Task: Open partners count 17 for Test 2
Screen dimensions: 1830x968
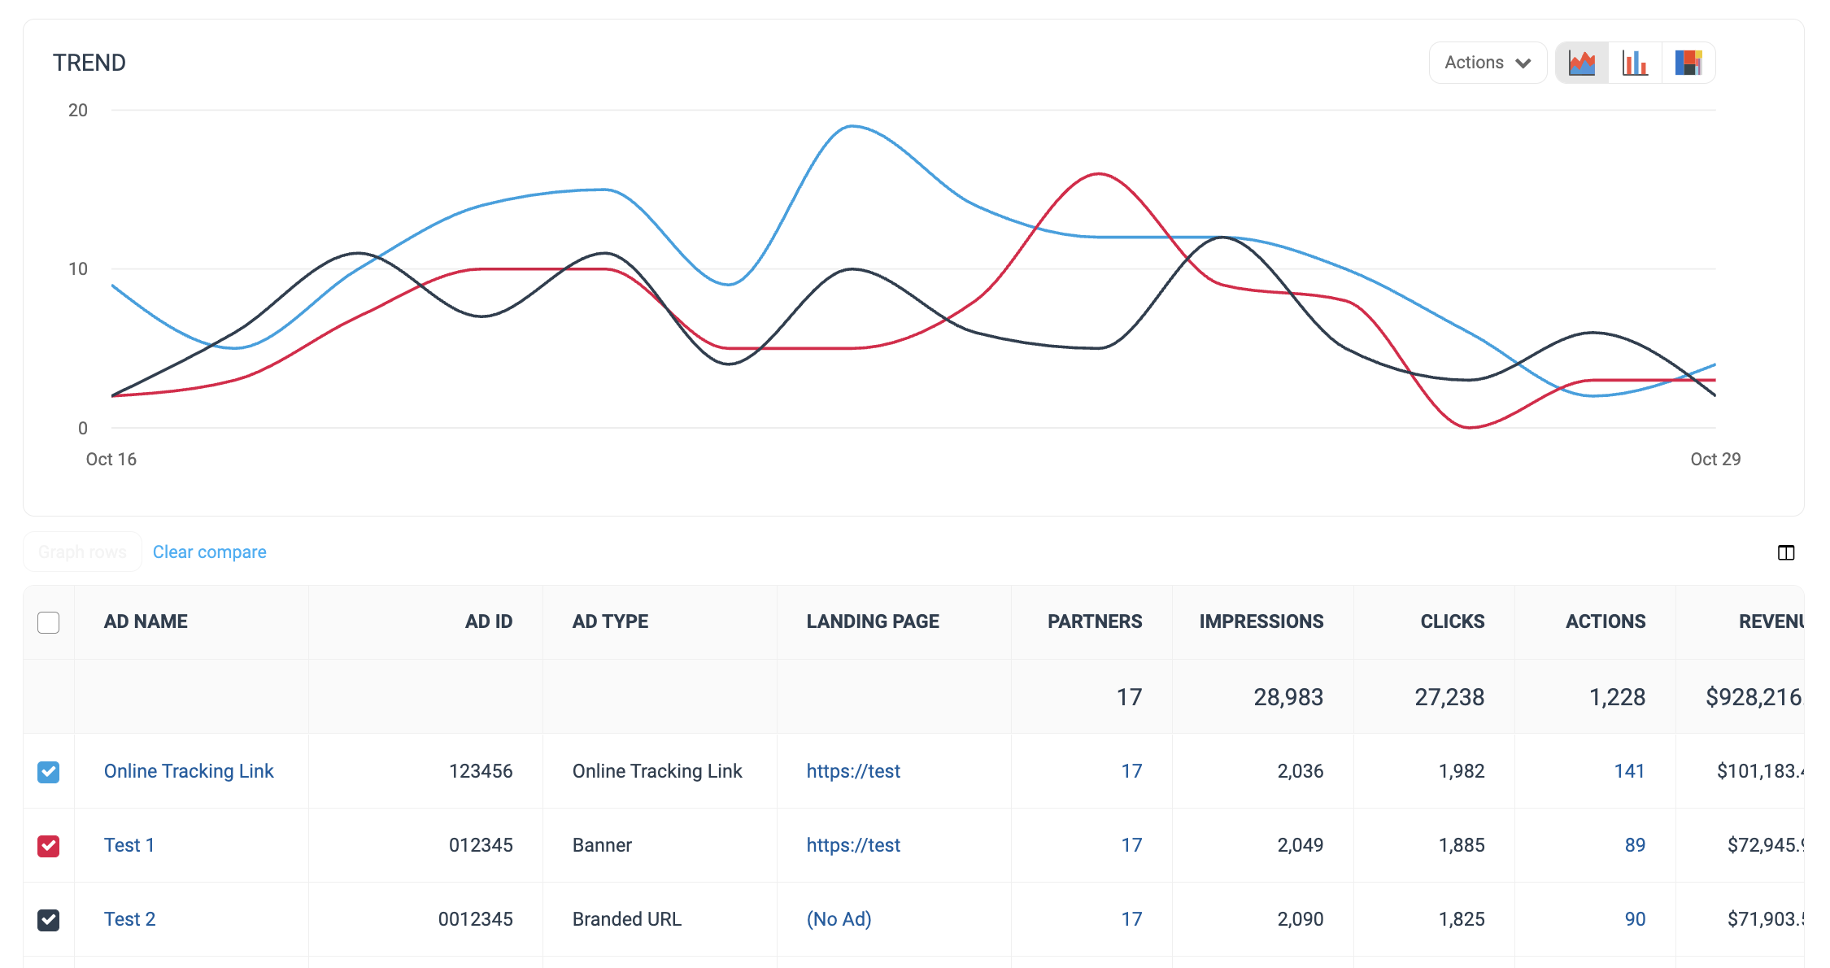Action: (1131, 919)
